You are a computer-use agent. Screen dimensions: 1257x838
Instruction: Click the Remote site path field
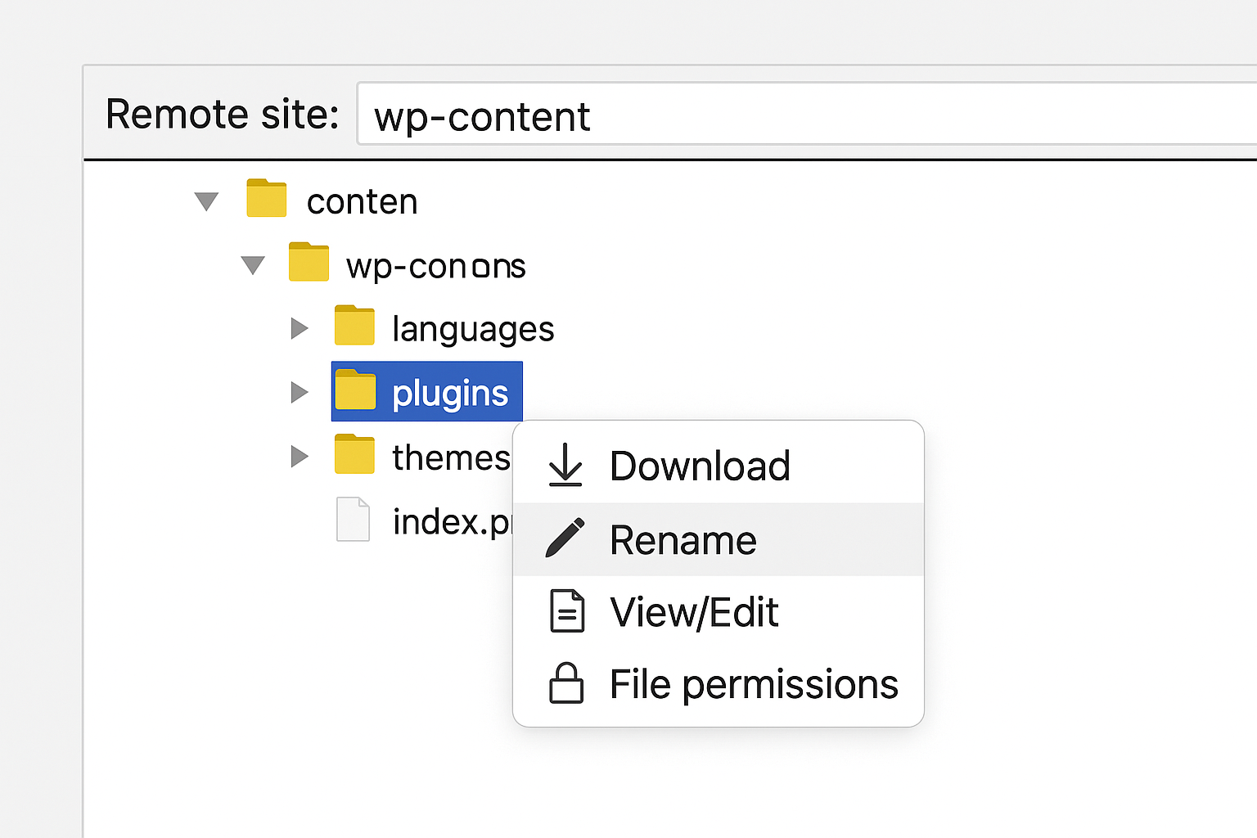[806, 115]
